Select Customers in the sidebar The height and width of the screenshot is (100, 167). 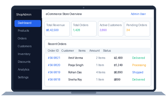(24, 46)
